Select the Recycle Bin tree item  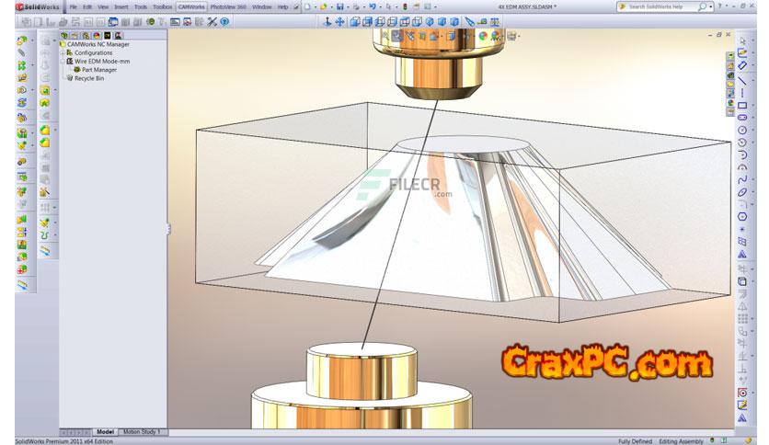point(89,78)
